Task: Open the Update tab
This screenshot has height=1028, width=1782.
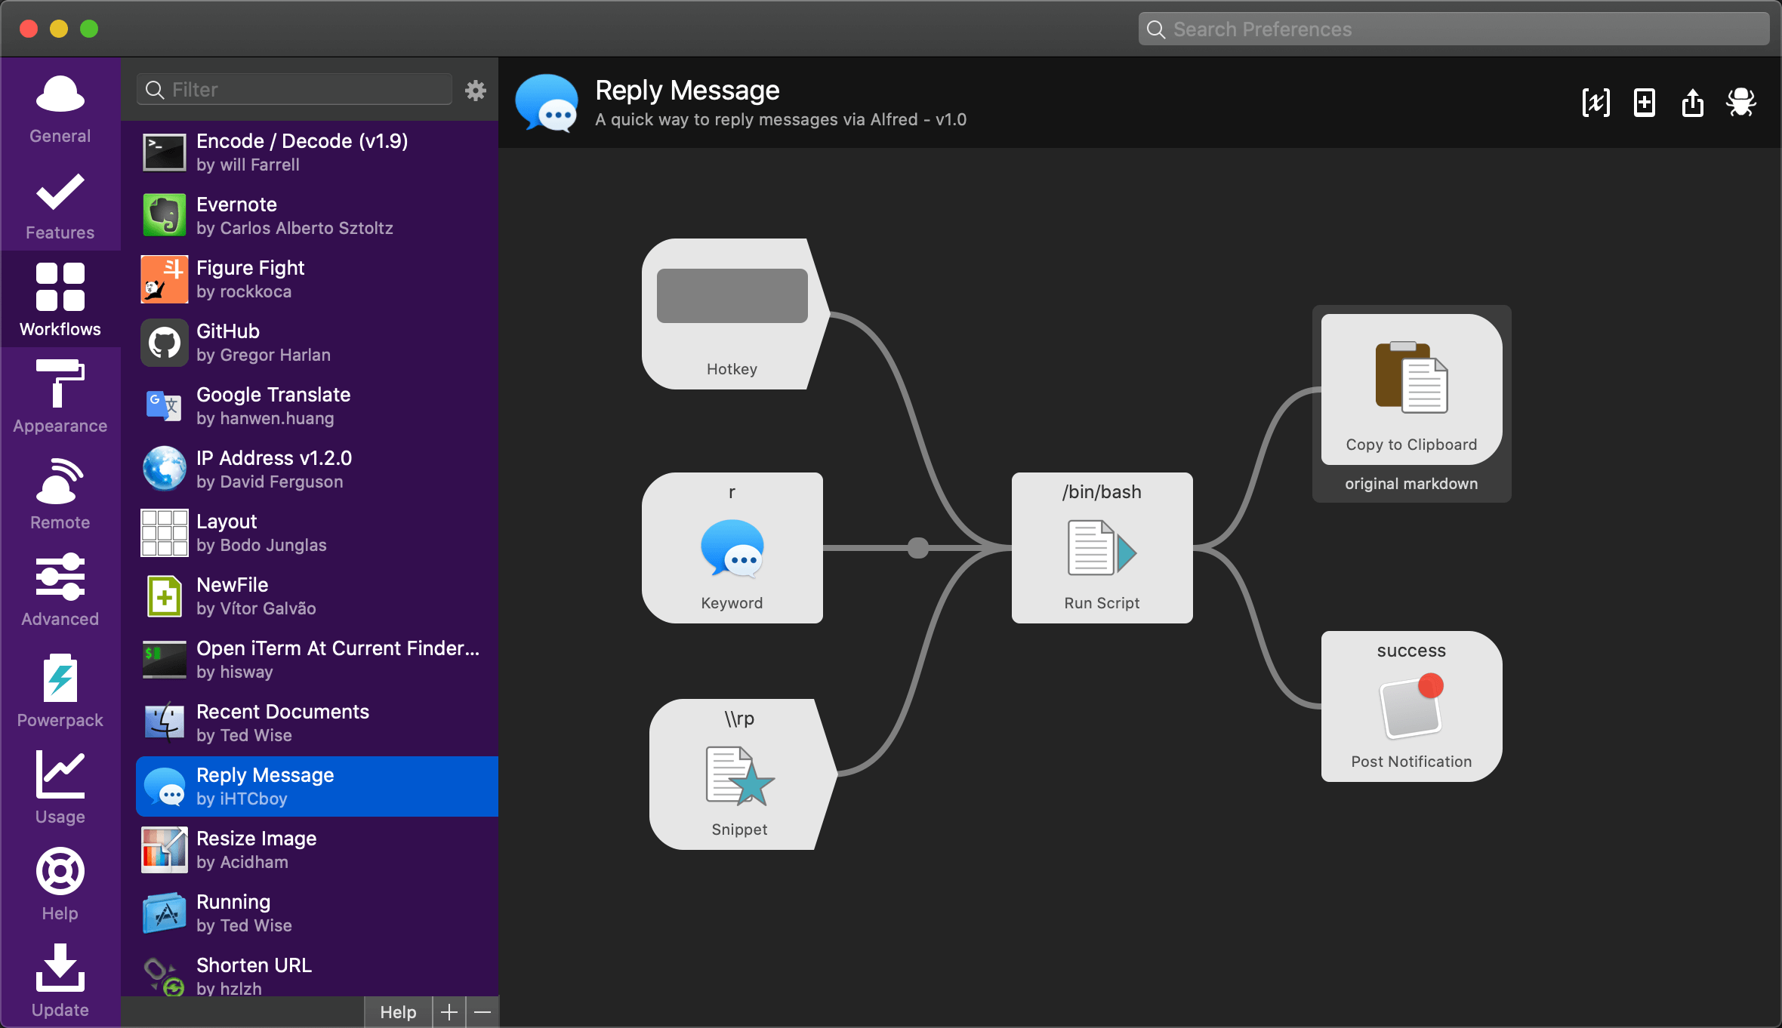Action: coord(60,981)
